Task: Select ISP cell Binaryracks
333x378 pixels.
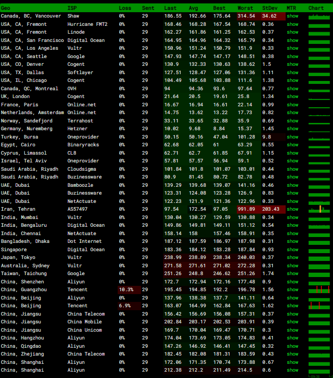Action: (x=83, y=145)
